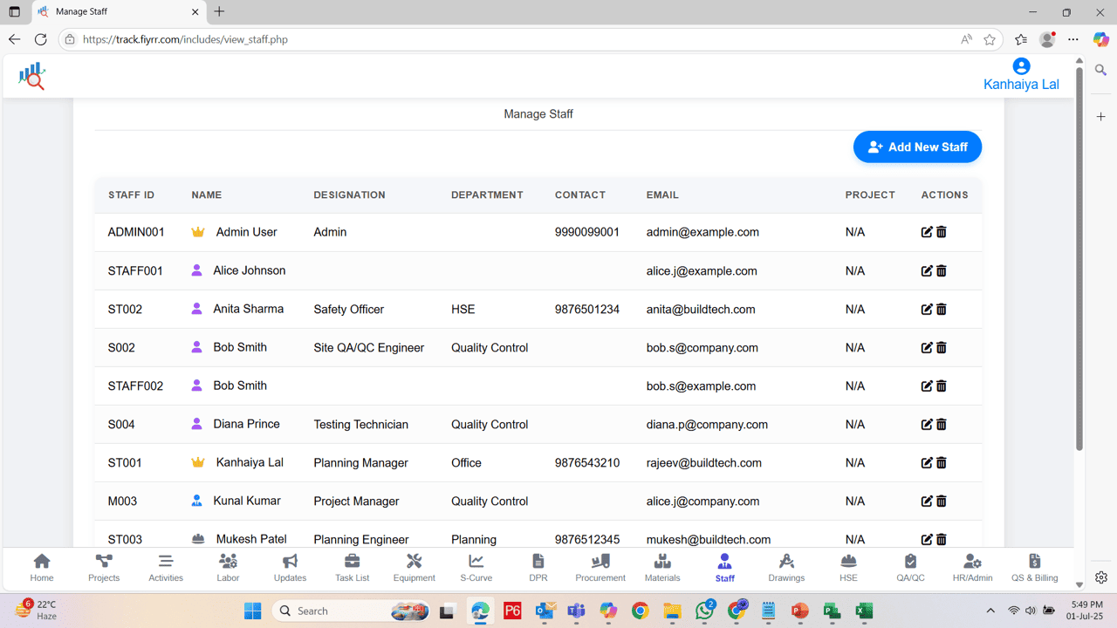
Task: Open the Labor section
Action: (x=228, y=567)
